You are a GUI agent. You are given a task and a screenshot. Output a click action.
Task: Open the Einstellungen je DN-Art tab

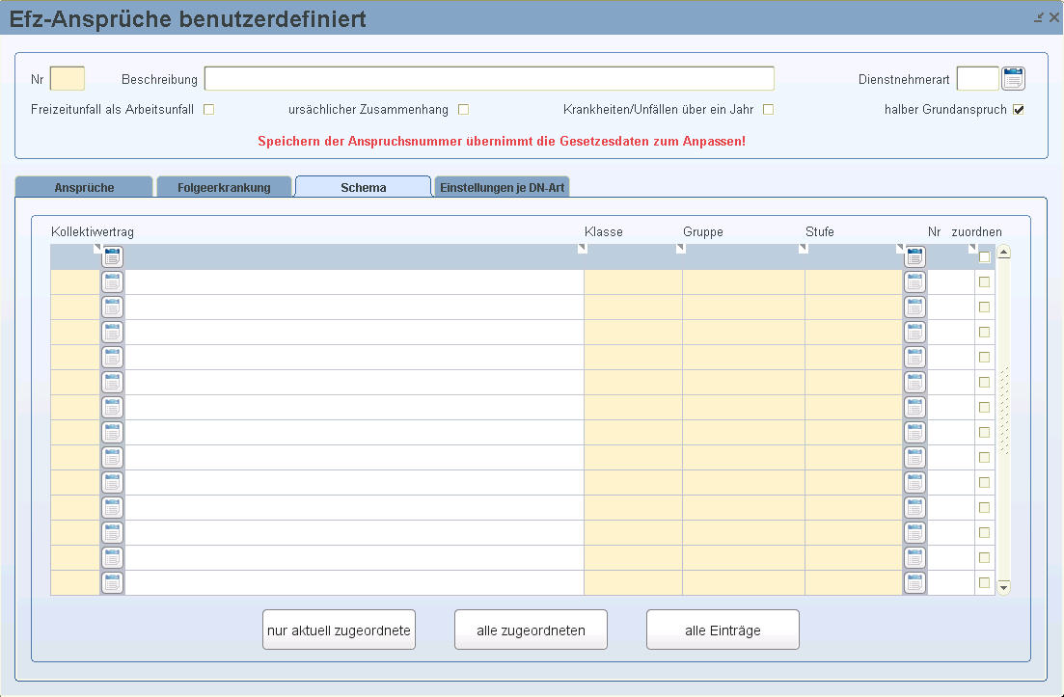coord(502,187)
